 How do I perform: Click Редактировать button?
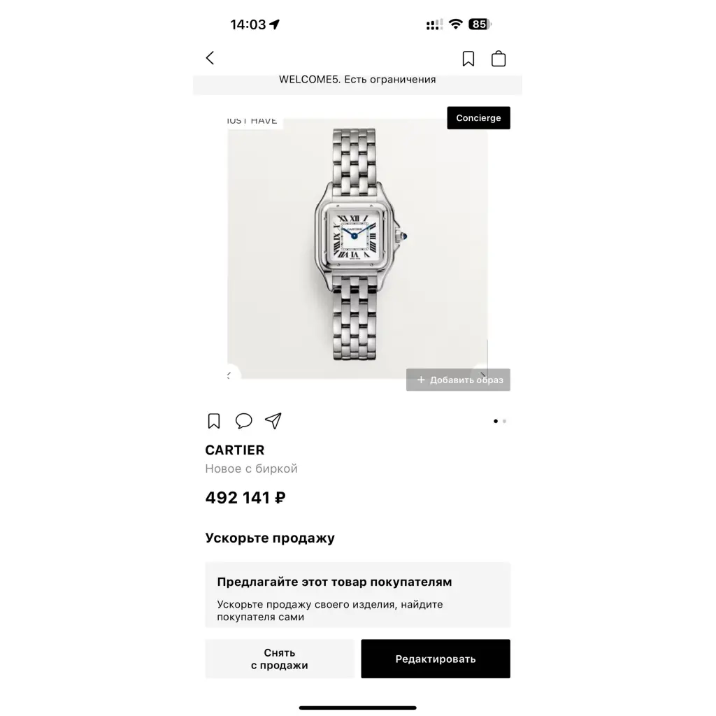pos(436,659)
